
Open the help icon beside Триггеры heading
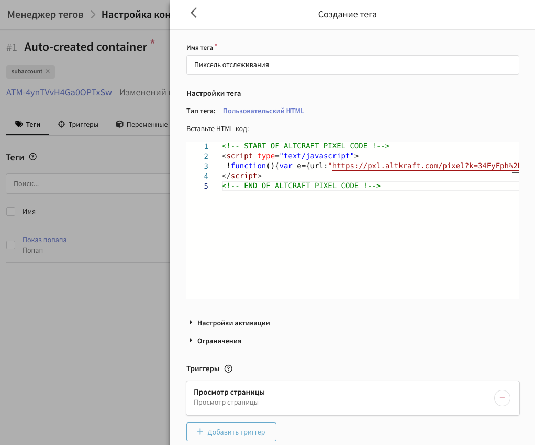(x=228, y=368)
